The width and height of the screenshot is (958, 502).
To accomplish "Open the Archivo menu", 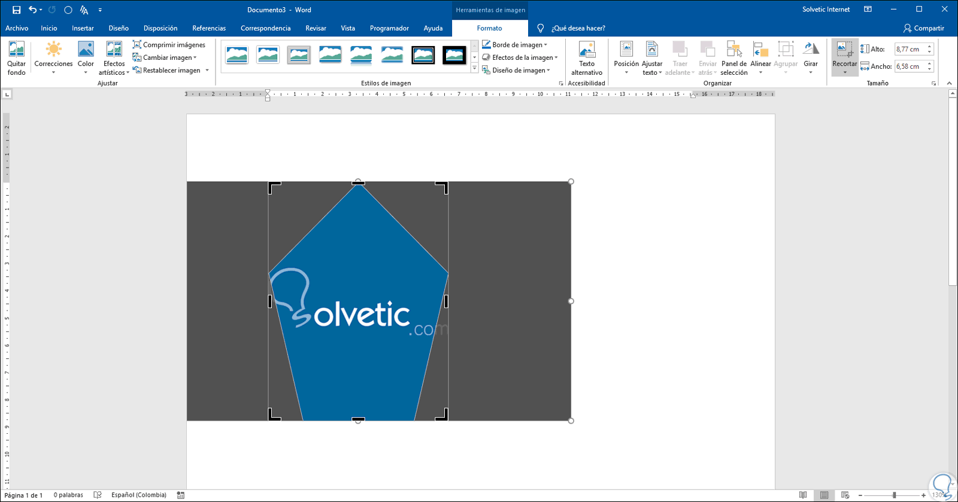I will 17,28.
